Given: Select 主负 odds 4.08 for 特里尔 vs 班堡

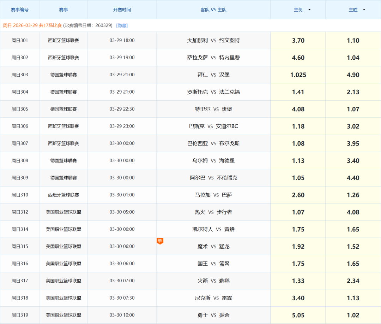Looking at the screenshot, I should click(298, 109).
